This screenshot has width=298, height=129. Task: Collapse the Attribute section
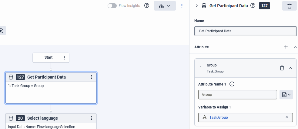point(295,47)
